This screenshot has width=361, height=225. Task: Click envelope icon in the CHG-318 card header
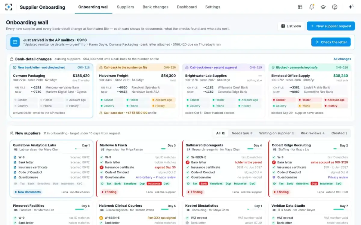coord(14,67)
